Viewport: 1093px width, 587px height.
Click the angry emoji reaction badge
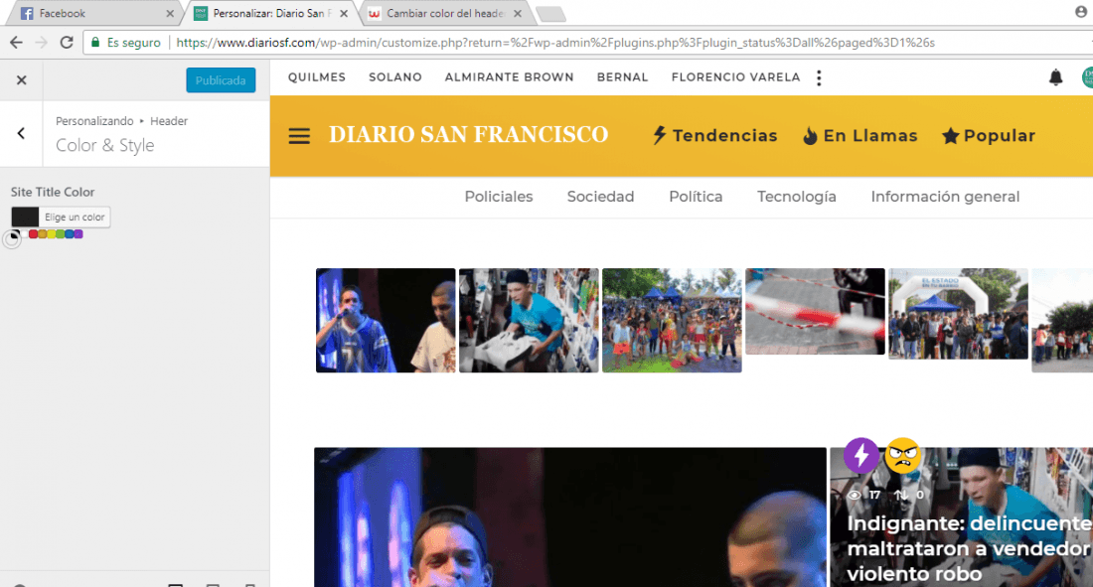(902, 455)
